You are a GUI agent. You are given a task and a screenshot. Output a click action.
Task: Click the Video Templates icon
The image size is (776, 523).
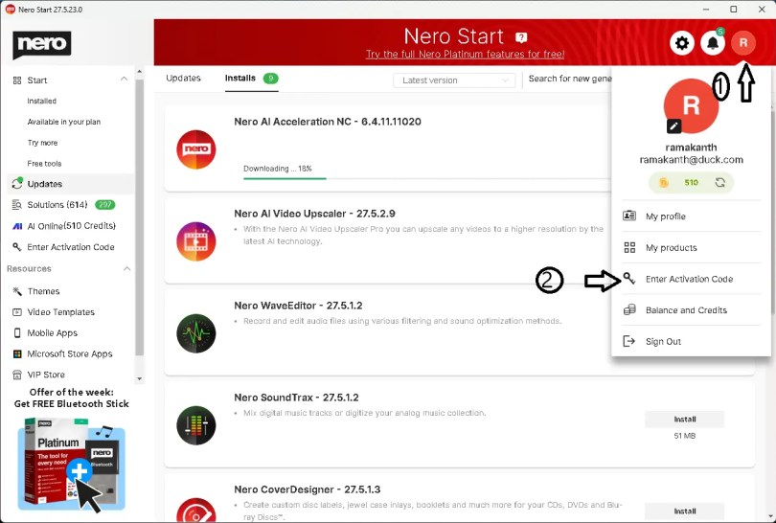(17, 311)
